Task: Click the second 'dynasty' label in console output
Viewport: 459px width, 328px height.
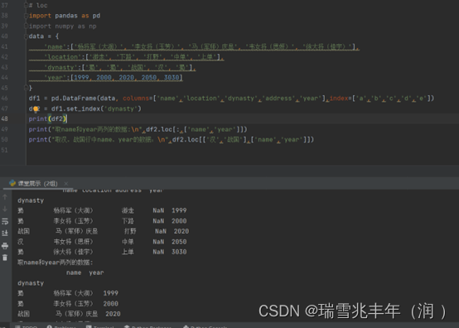Action: tap(31, 283)
